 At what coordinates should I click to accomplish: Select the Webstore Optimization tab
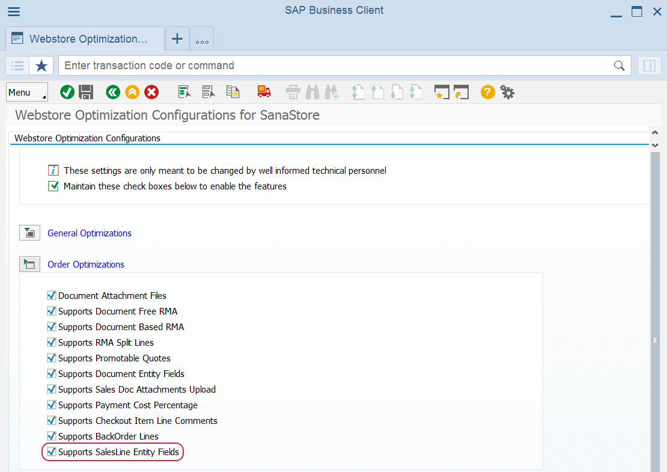[85, 39]
